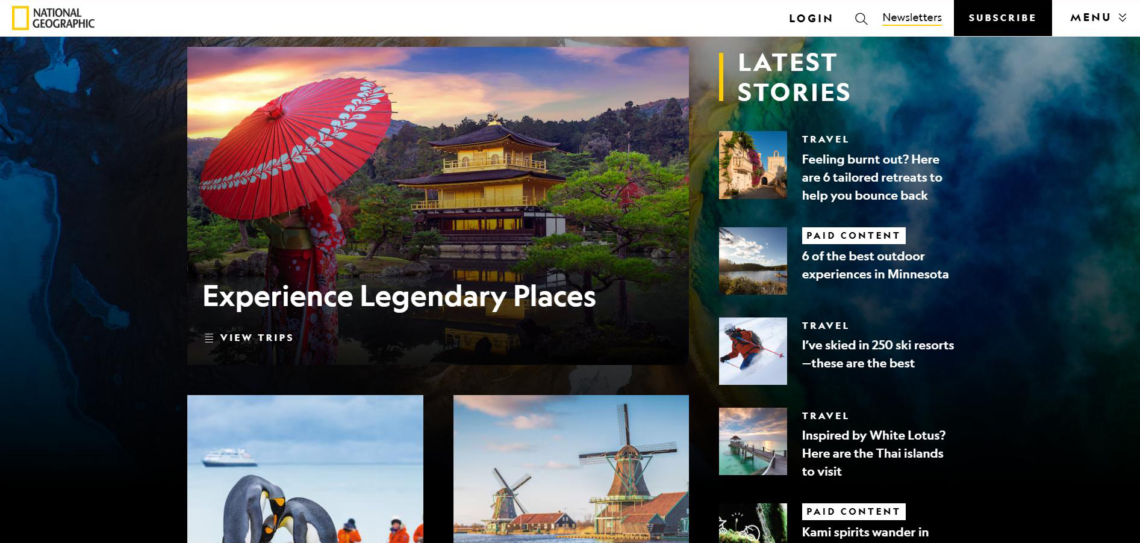Expand the Menu chevron arrow
Screen dimensions: 1140x543
tap(1123, 17)
